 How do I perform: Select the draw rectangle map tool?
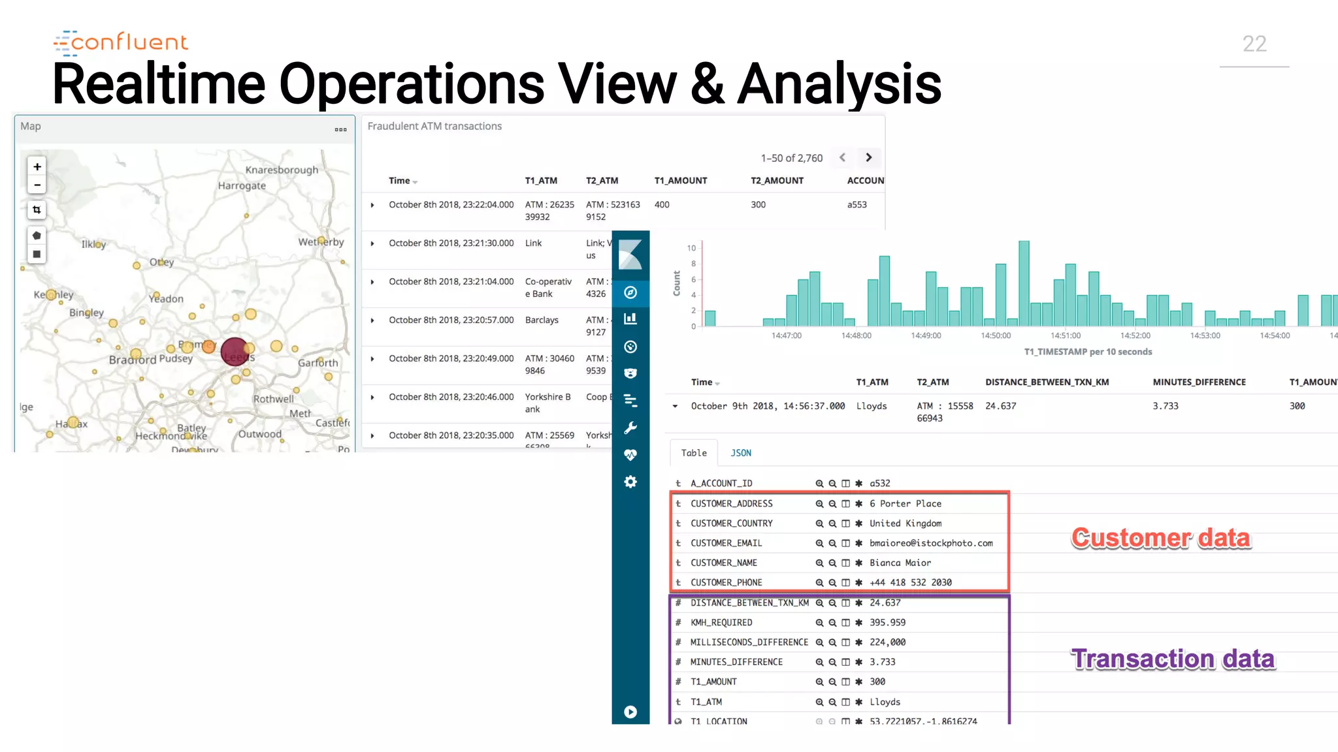pos(37,254)
